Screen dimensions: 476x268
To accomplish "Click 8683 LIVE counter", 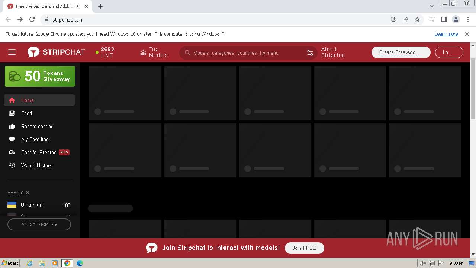I will point(105,52).
